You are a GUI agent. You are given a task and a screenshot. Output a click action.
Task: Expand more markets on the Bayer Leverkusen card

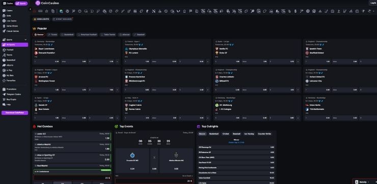point(117,62)
